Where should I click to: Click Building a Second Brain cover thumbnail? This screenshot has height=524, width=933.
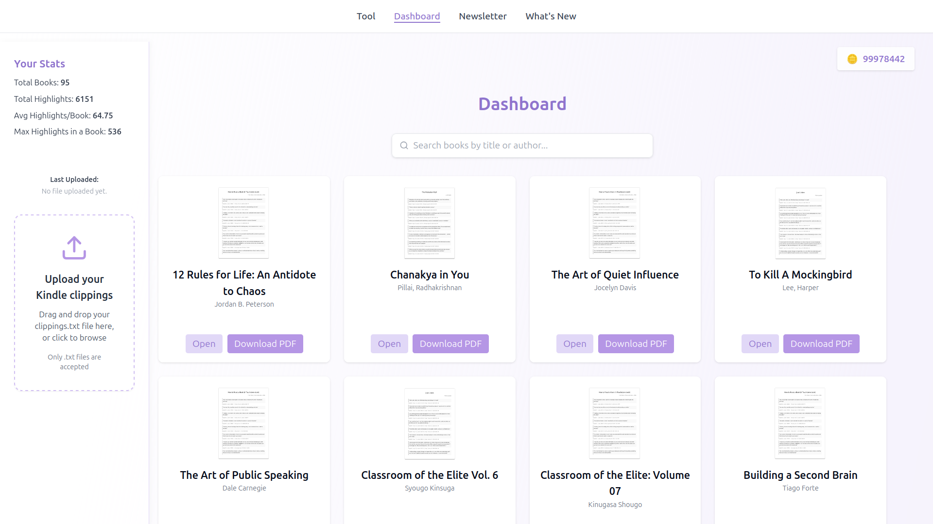[800, 423]
